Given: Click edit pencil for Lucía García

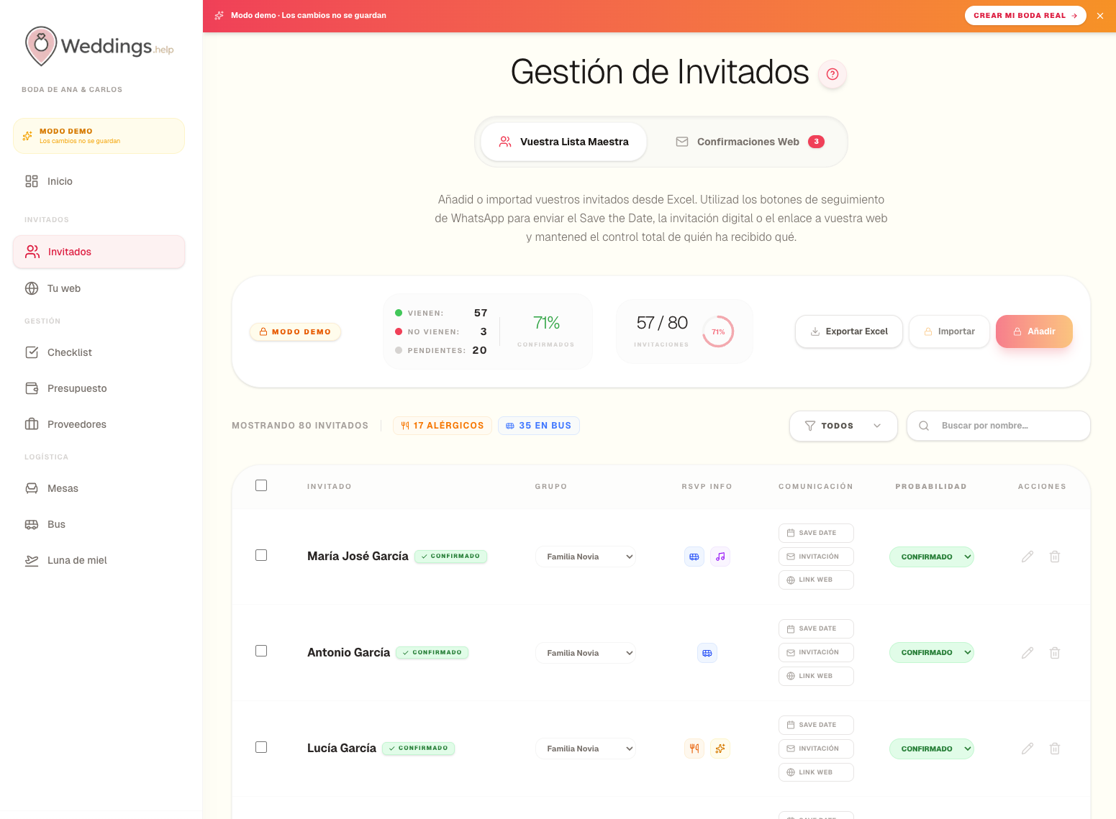Looking at the screenshot, I should coord(1027,749).
